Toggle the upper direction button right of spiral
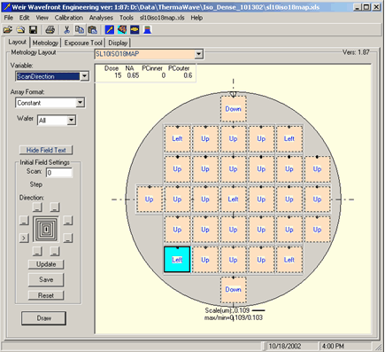 coord(68,221)
